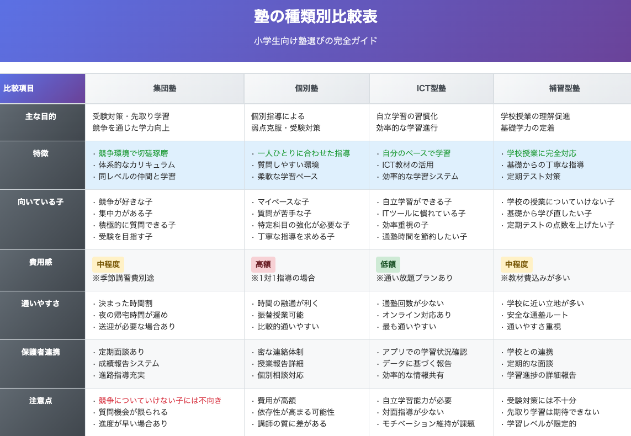Select the 個別塾 column header
This screenshot has width=631, height=436.
pos(306,88)
